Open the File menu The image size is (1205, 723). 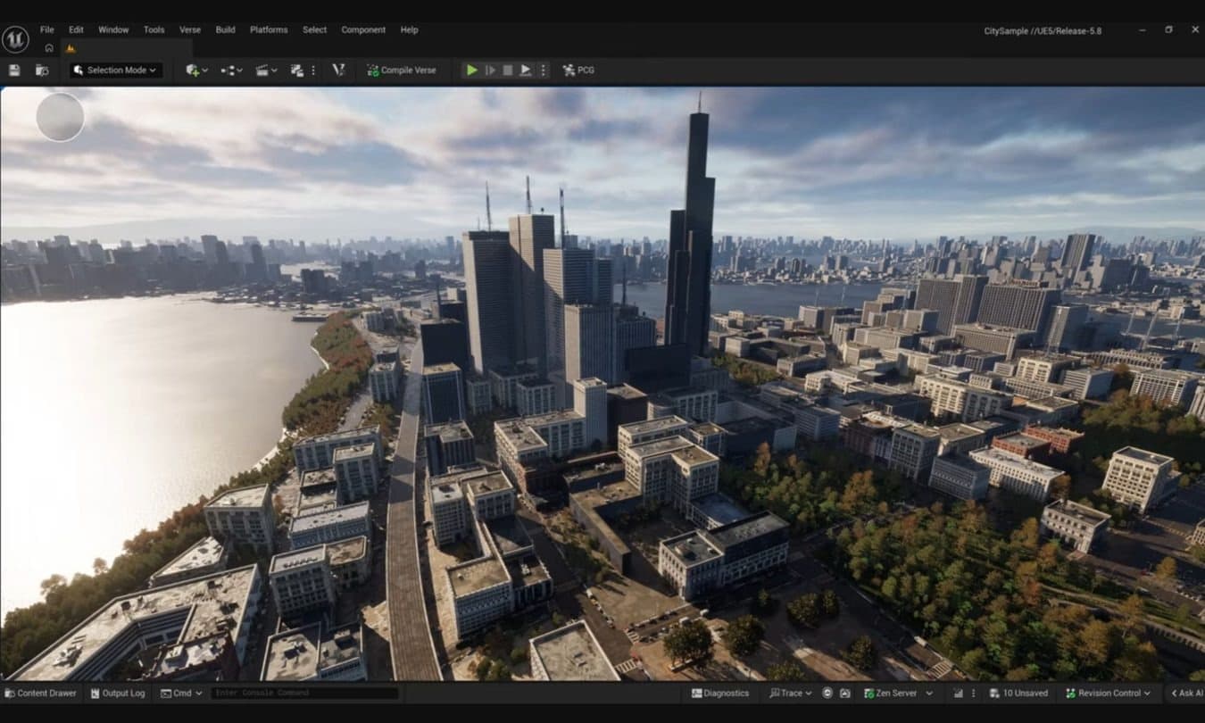[x=46, y=29]
